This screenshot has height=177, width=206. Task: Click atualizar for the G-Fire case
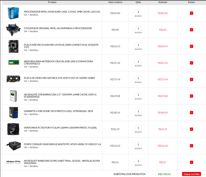(x=138, y=115)
